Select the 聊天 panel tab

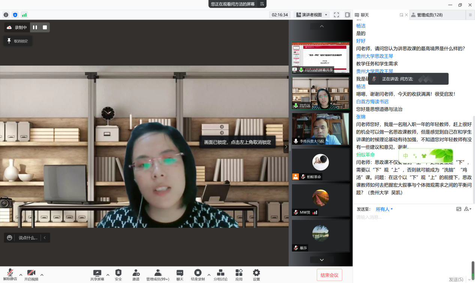365,15
